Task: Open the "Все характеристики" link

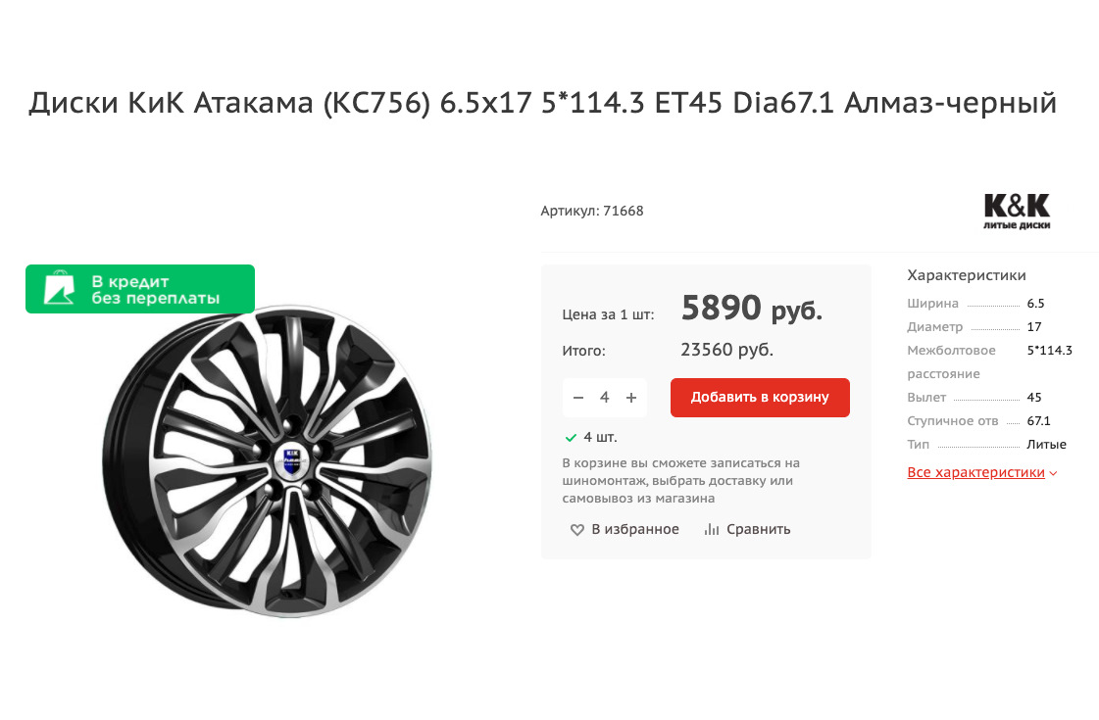Action: coord(975,472)
